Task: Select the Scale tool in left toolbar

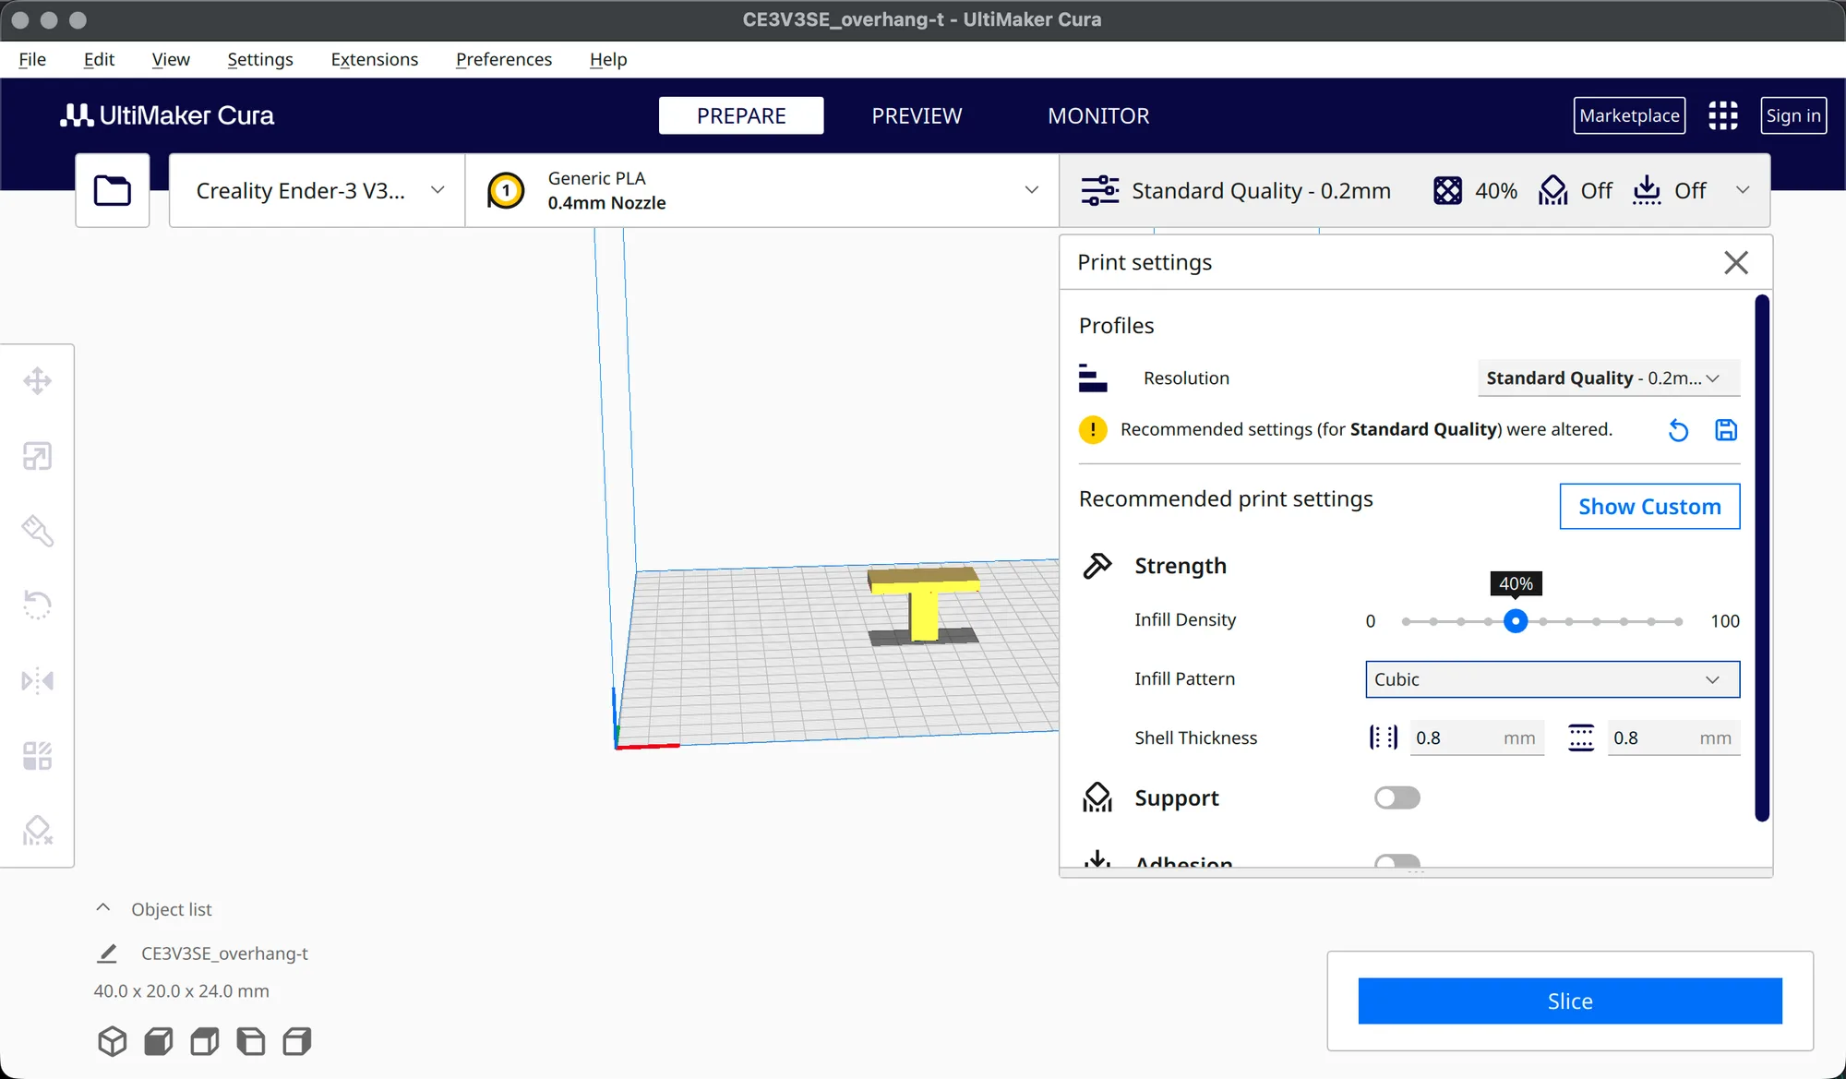Action: [37, 456]
